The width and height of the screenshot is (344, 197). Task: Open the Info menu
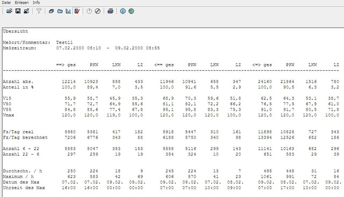tap(36, 3)
